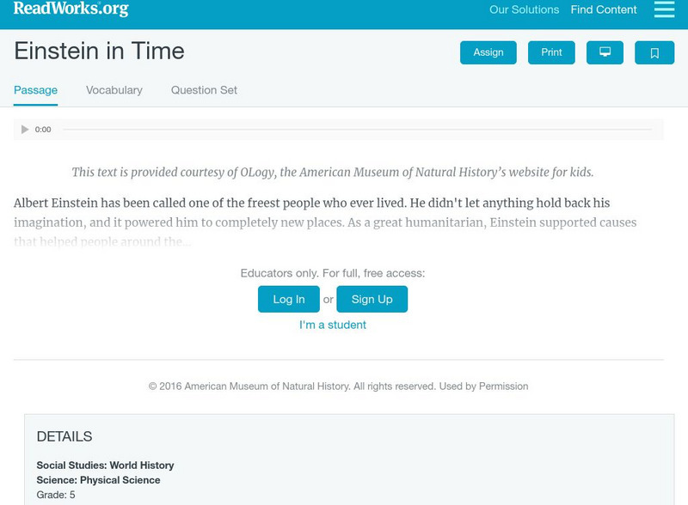The height and width of the screenshot is (505, 688).
Task: Click the Log In button
Action: click(289, 299)
